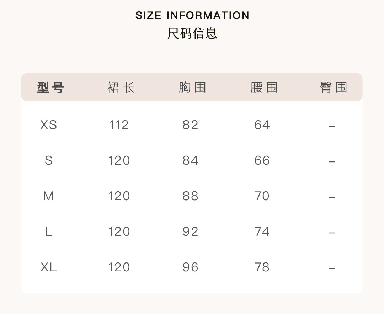Click the 胸围 column header
384x314 pixels.
192,87
